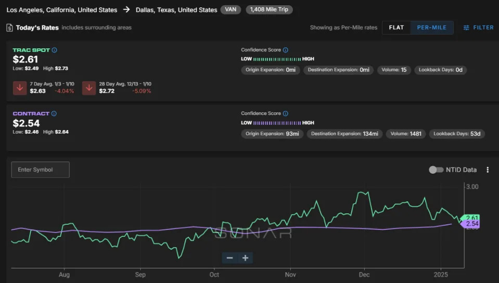Click the Destination Expansion 134mi chip
Image resolution: width=499 pixels, height=283 pixels.
(x=344, y=134)
